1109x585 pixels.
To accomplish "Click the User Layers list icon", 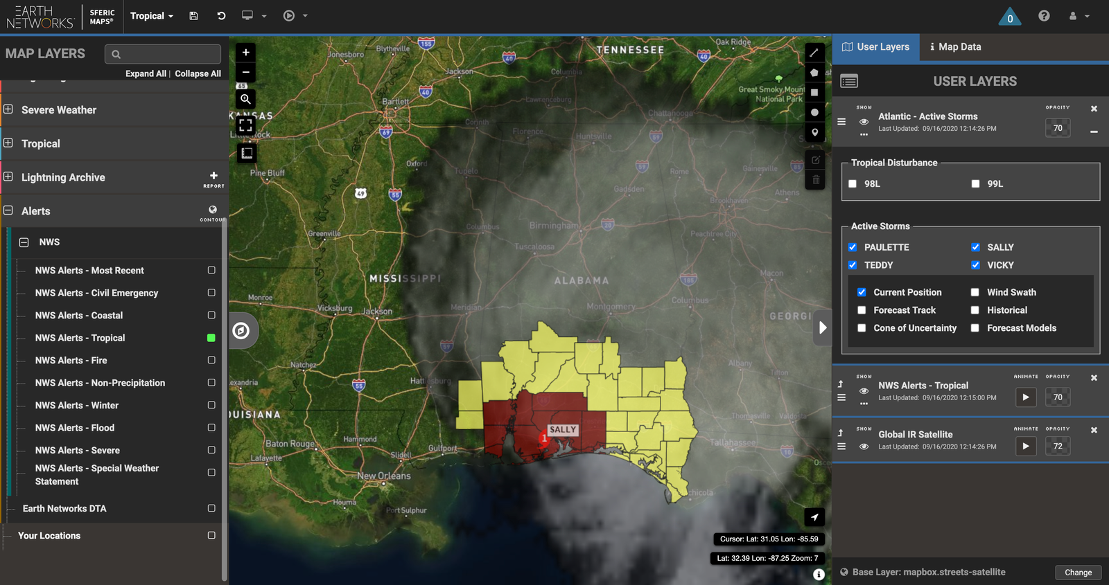I will (x=849, y=82).
